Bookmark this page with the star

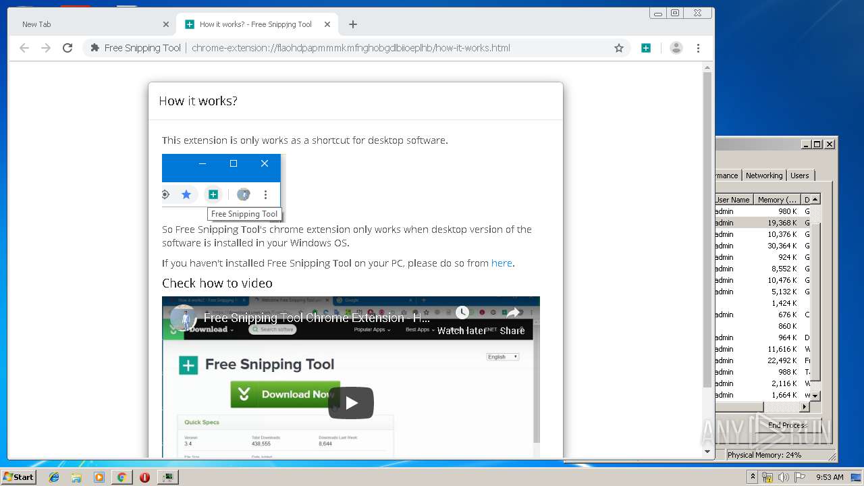[x=618, y=48]
